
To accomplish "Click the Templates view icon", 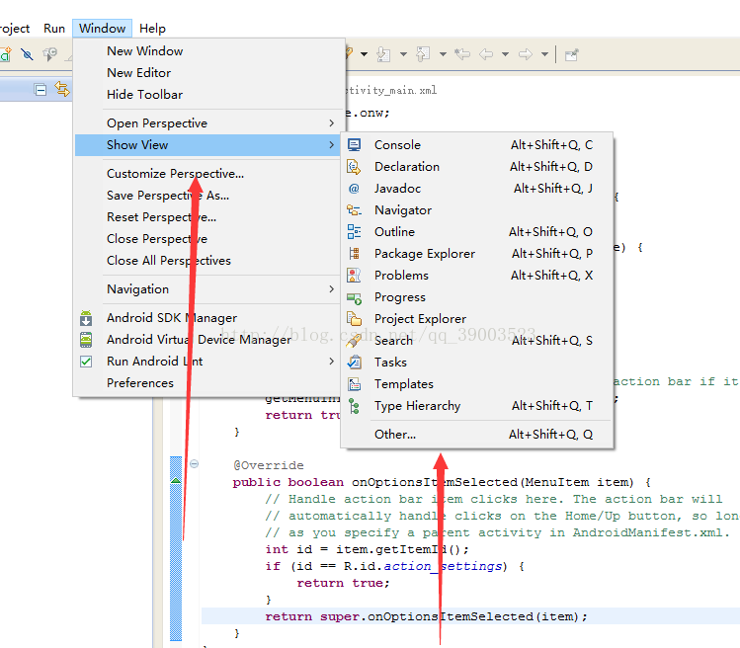I will click(354, 383).
